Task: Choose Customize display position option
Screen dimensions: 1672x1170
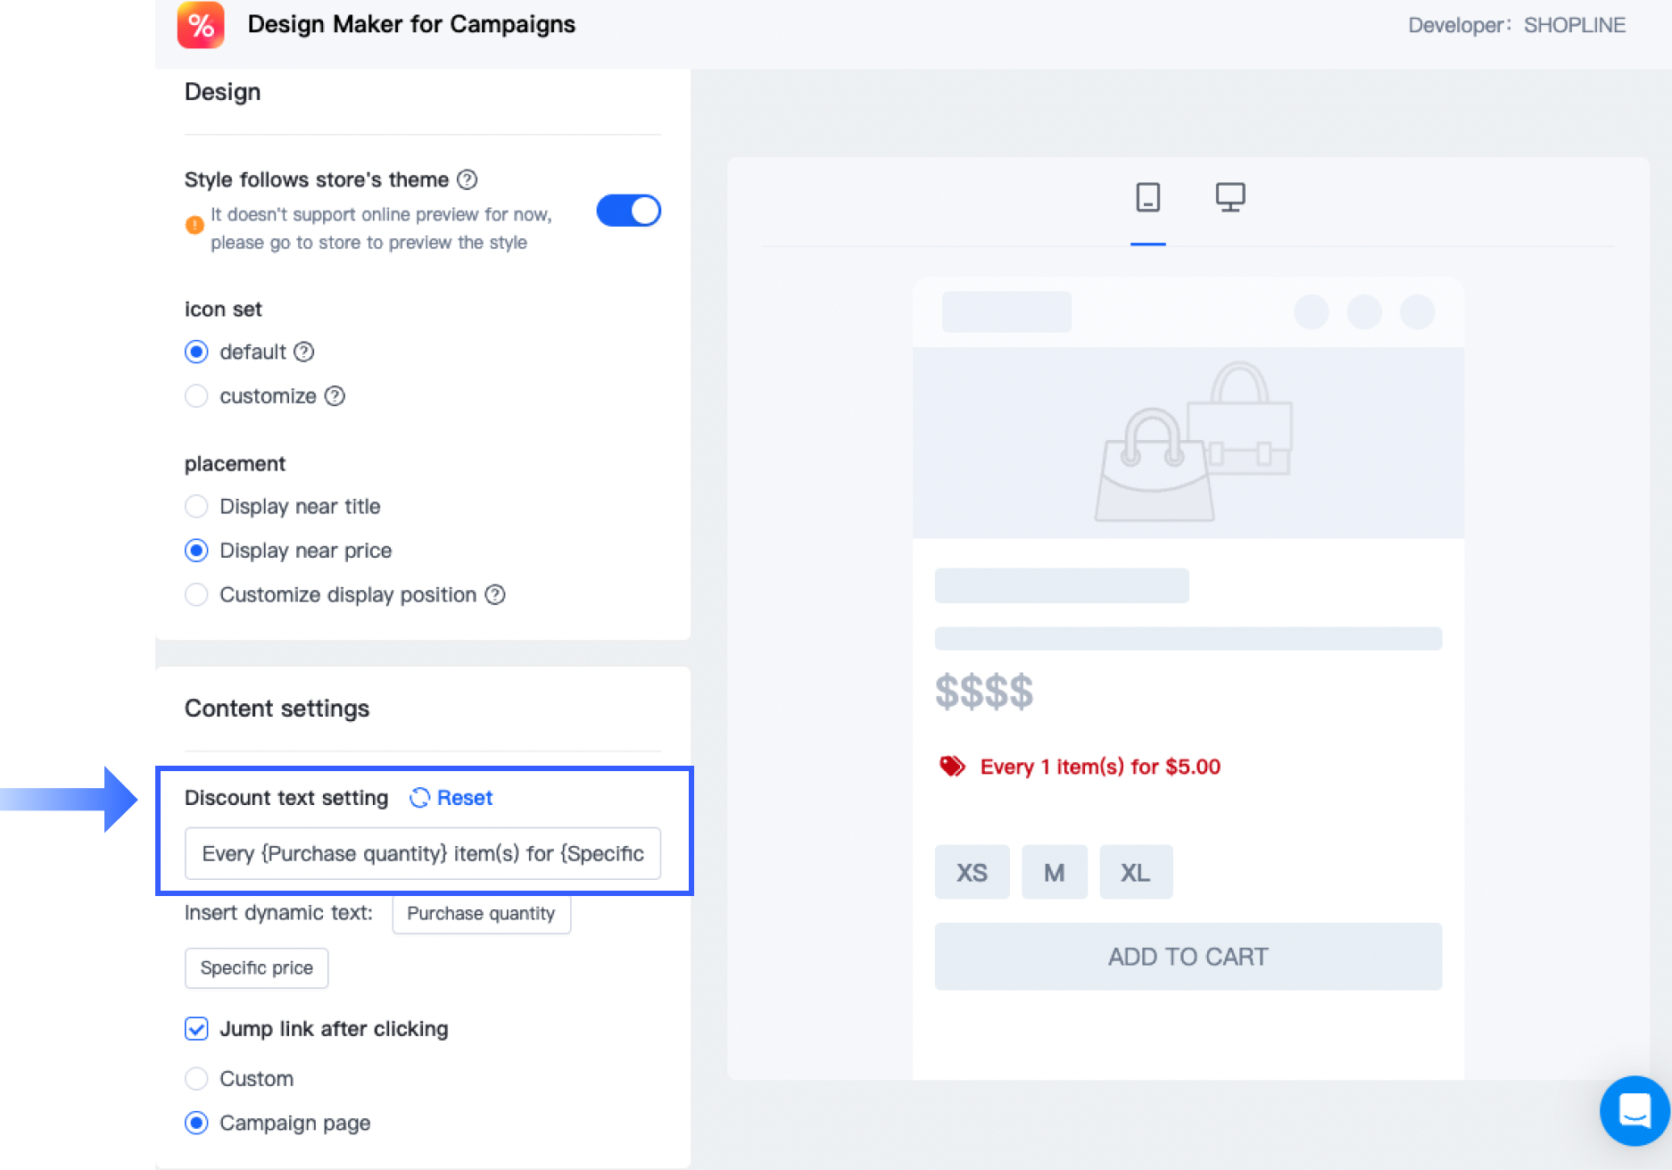Action: pos(196,594)
